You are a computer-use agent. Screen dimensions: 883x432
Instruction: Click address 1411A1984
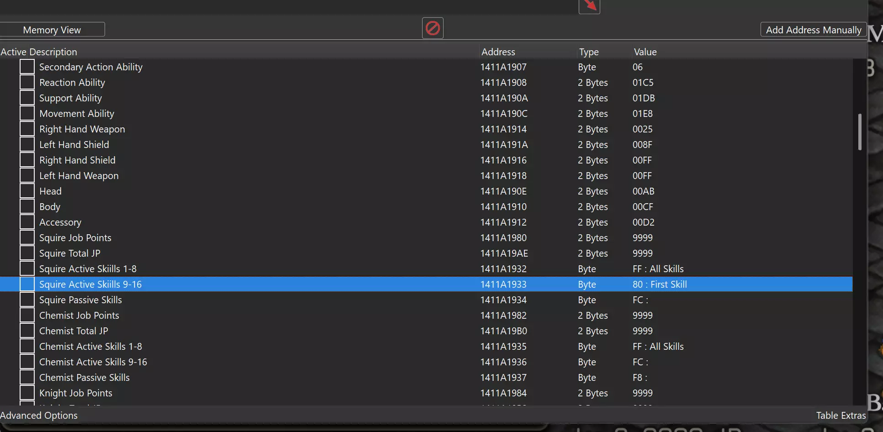pos(503,393)
